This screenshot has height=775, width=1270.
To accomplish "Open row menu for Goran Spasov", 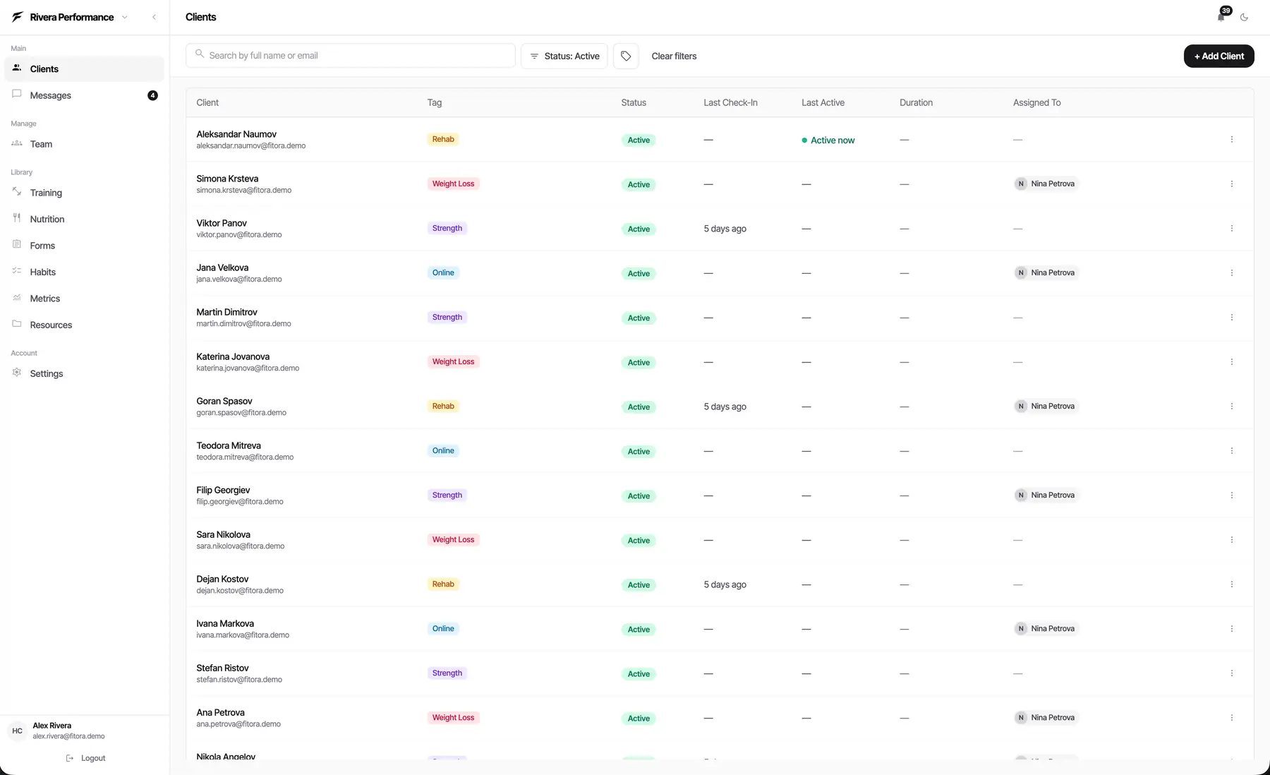I will (x=1232, y=407).
